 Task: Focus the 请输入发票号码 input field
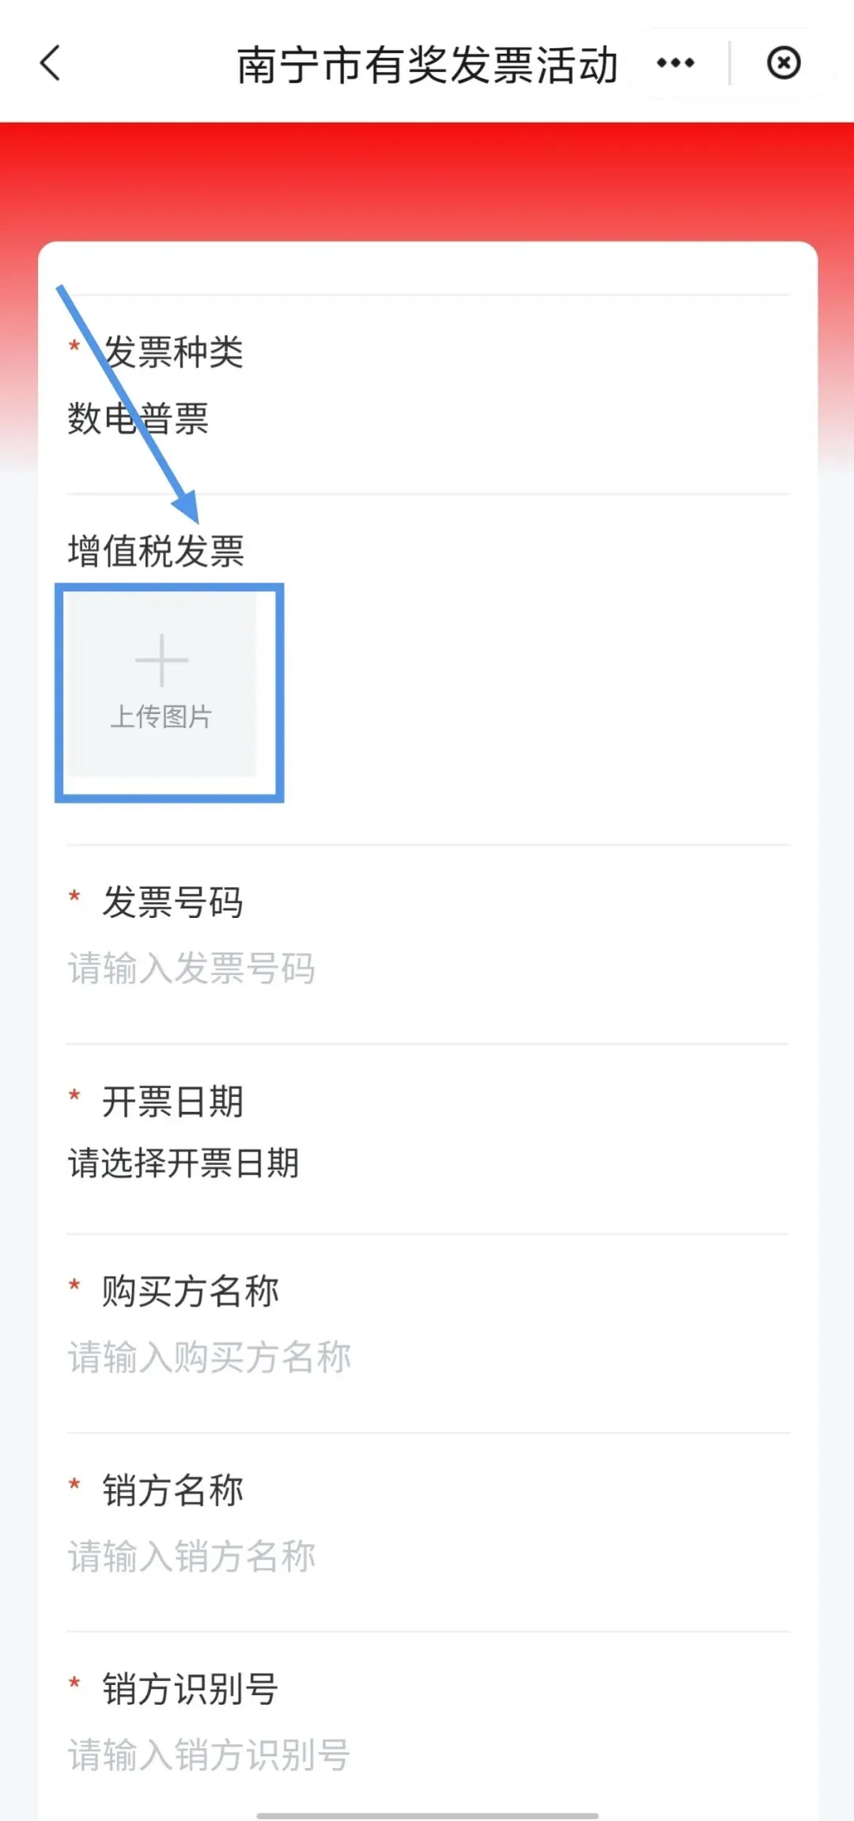pos(428,969)
